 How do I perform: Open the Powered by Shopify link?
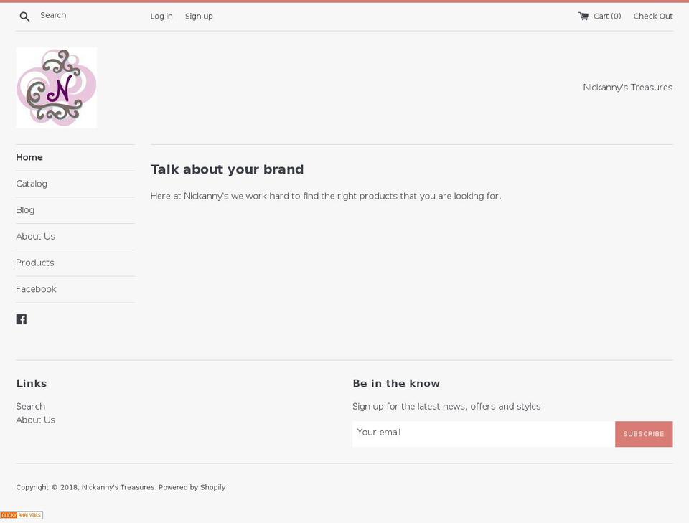192,487
